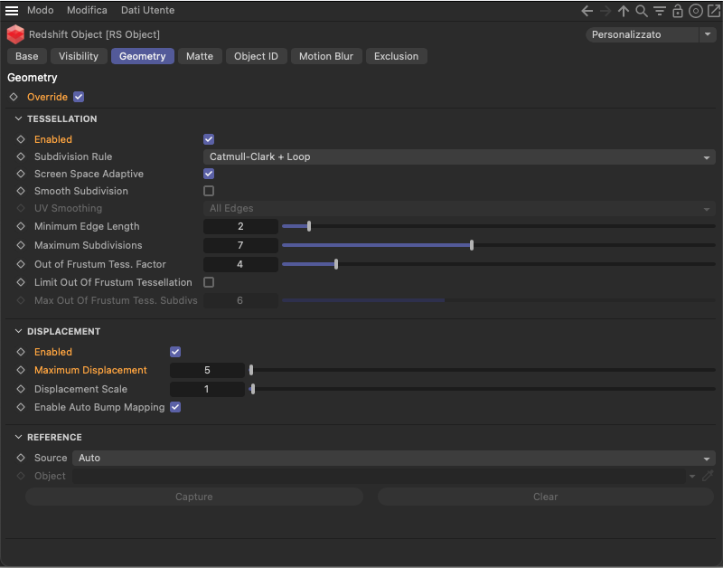Click keyframe diamond for Displacement Enabled
Viewport: 723px width, 568px height.
21,352
